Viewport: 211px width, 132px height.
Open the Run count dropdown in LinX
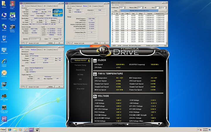(x=159, y=8)
